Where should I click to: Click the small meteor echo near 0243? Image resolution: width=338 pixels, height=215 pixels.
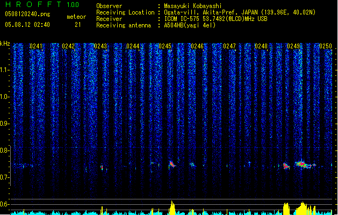point(102,167)
